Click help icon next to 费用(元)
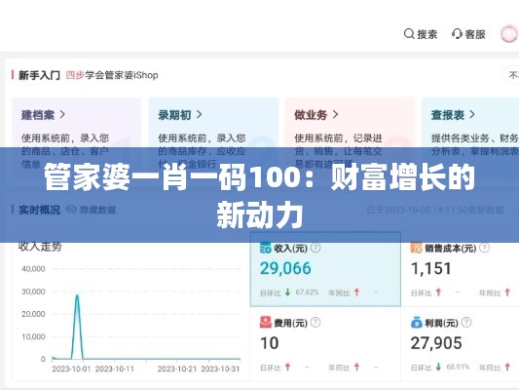The height and width of the screenshot is (390, 519). coord(315,322)
